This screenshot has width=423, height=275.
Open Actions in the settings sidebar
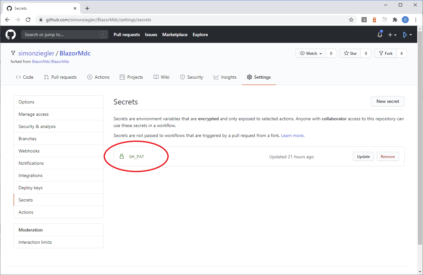click(x=58, y=212)
